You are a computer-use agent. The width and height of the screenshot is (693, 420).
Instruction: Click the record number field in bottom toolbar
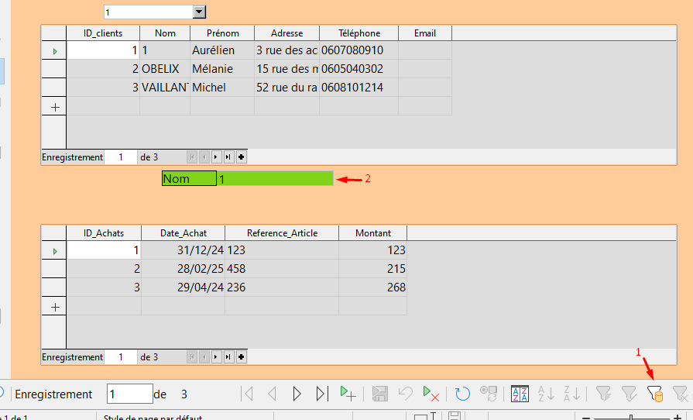coord(129,394)
